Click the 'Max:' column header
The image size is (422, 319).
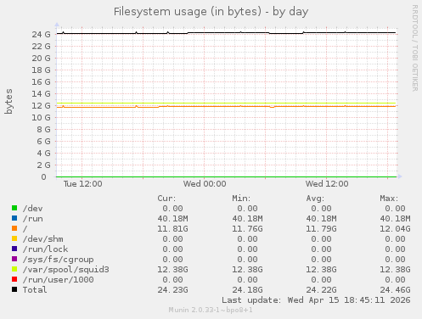(x=389, y=199)
